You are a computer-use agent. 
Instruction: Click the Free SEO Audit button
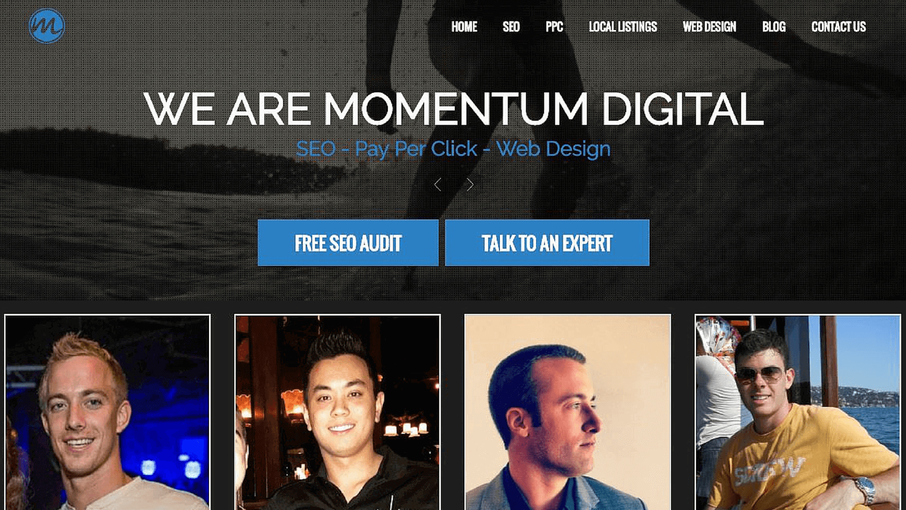click(x=348, y=243)
